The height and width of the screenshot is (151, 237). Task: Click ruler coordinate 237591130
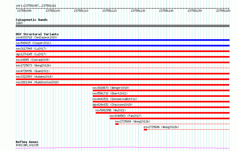138,11
